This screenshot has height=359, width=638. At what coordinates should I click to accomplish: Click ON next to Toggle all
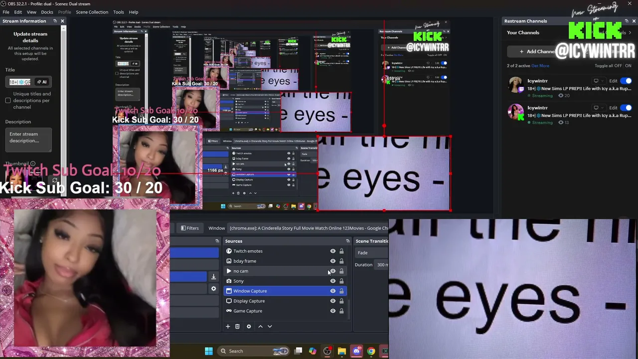coord(628,66)
